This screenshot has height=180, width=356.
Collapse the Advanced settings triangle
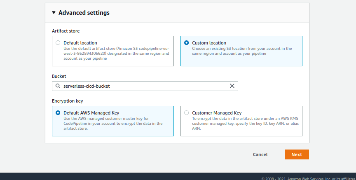pos(54,13)
